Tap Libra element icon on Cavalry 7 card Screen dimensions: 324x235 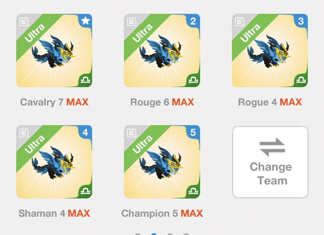(85, 80)
